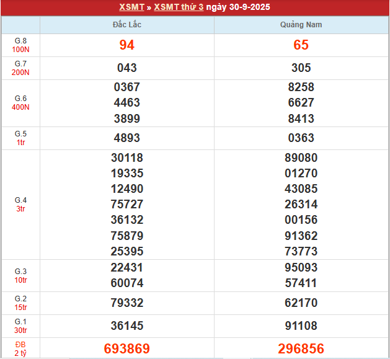This screenshot has height=359, width=390.
Task: Click the G.3 10tr prize label
Action: click(x=20, y=275)
